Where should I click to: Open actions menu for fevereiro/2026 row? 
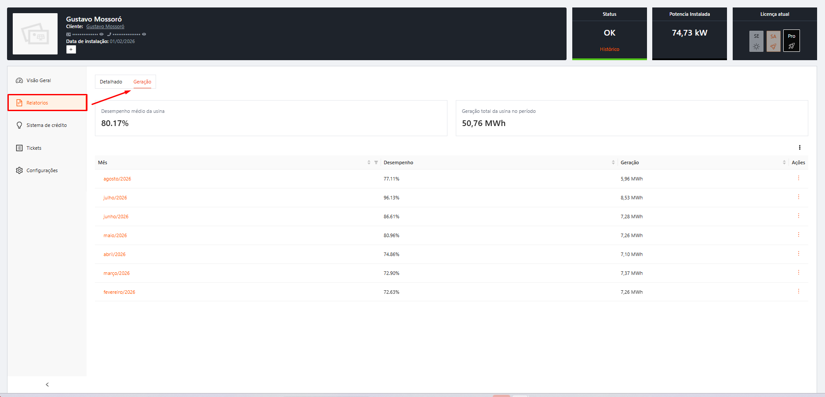point(799,292)
